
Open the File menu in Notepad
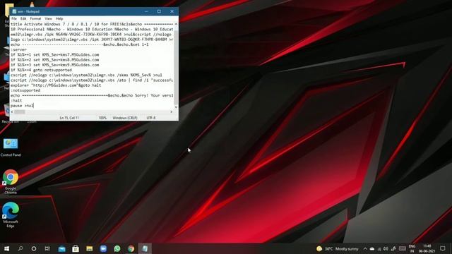point(14,19)
